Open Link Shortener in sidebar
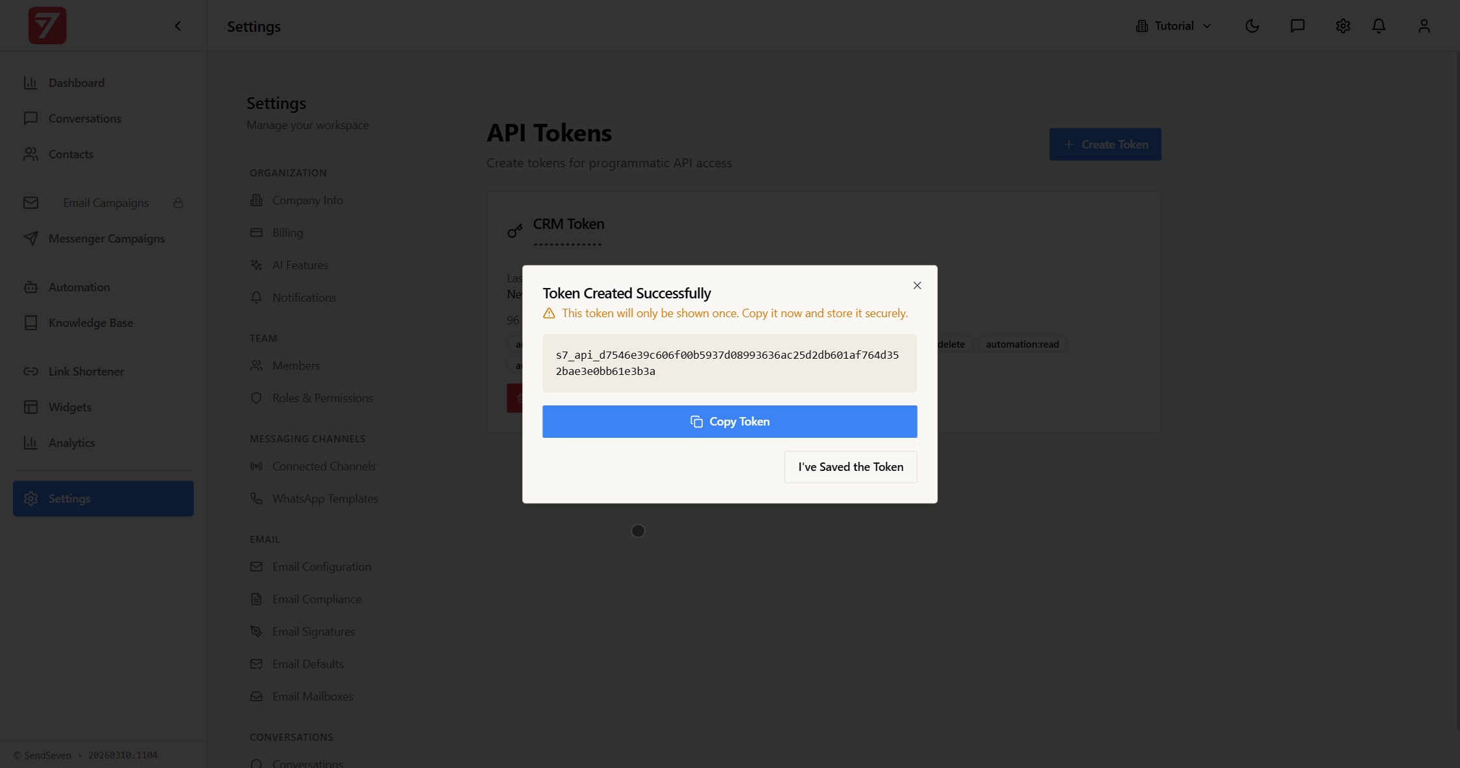 (x=103, y=372)
